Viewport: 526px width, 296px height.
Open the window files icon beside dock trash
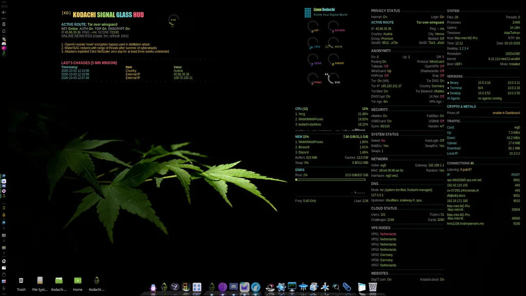coord(362,287)
